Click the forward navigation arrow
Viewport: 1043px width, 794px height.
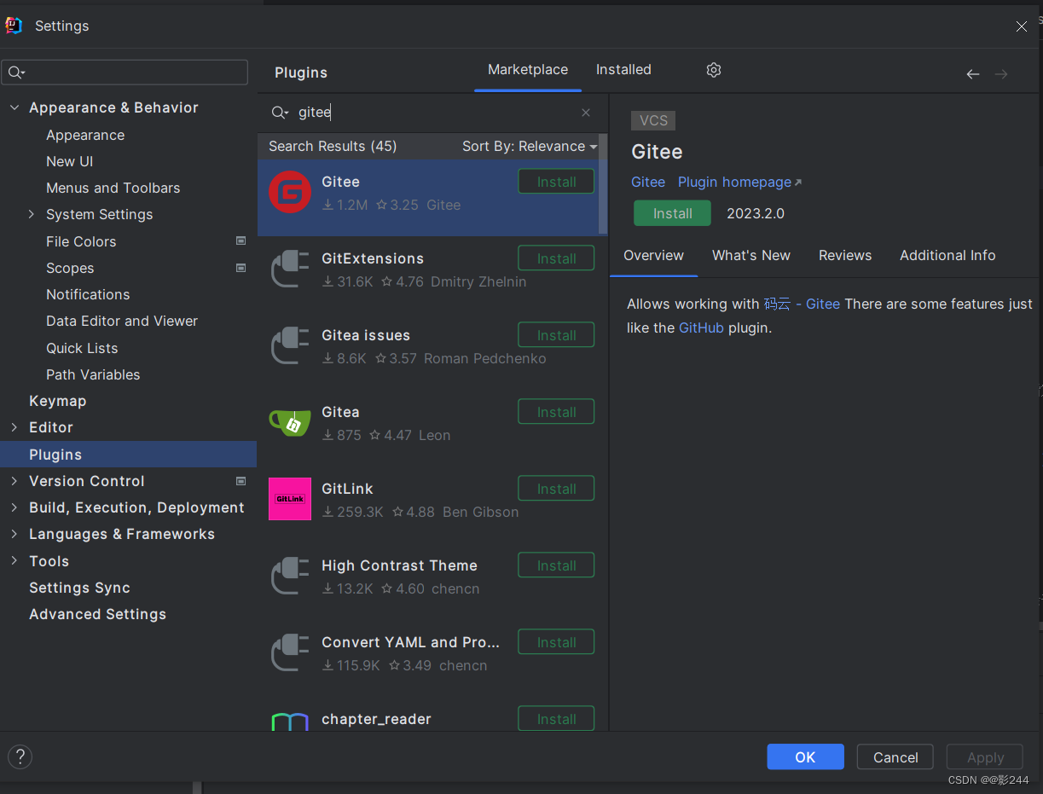1001,74
